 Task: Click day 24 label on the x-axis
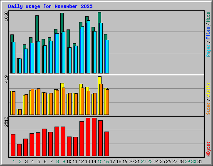pos(156,161)
